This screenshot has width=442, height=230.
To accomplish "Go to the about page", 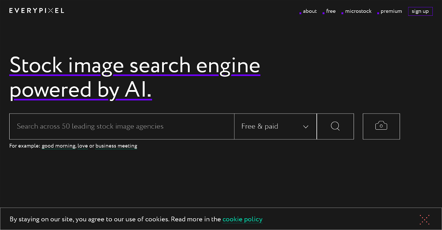I will [309, 11].
